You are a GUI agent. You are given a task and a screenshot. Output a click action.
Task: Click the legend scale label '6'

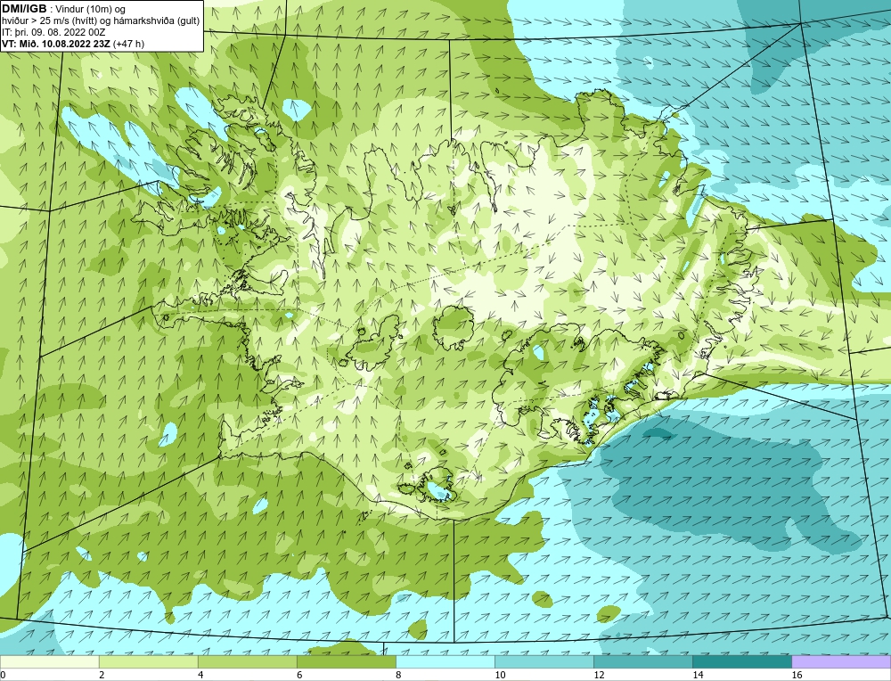point(299,675)
